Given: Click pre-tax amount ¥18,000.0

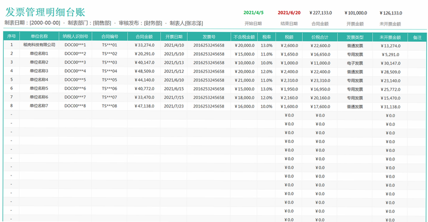Looking at the screenshot, I should click(244, 97).
